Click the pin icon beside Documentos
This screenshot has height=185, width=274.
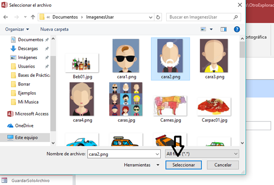(47, 40)
